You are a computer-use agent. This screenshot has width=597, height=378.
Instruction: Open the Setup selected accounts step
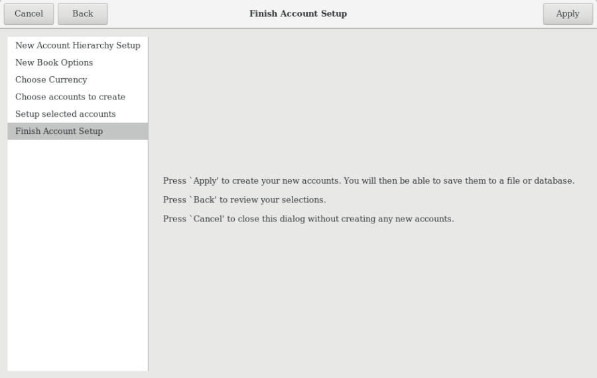66,114
